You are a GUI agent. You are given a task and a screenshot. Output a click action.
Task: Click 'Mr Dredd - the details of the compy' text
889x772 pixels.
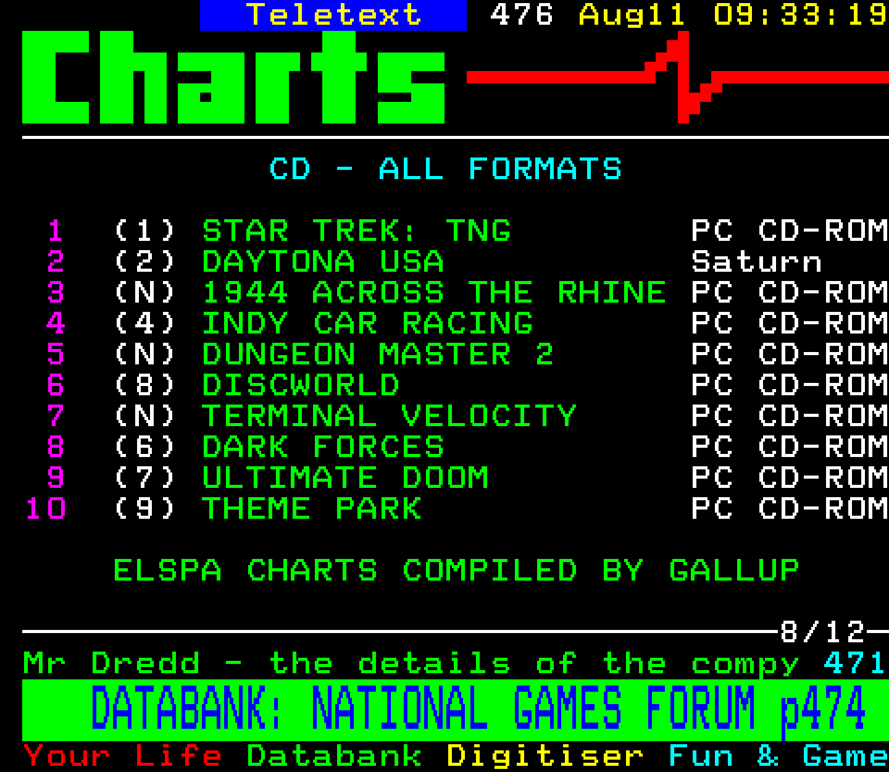point(411,663)
